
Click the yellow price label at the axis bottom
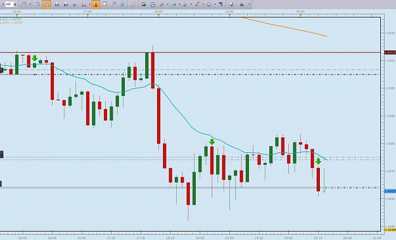point(390,230)
